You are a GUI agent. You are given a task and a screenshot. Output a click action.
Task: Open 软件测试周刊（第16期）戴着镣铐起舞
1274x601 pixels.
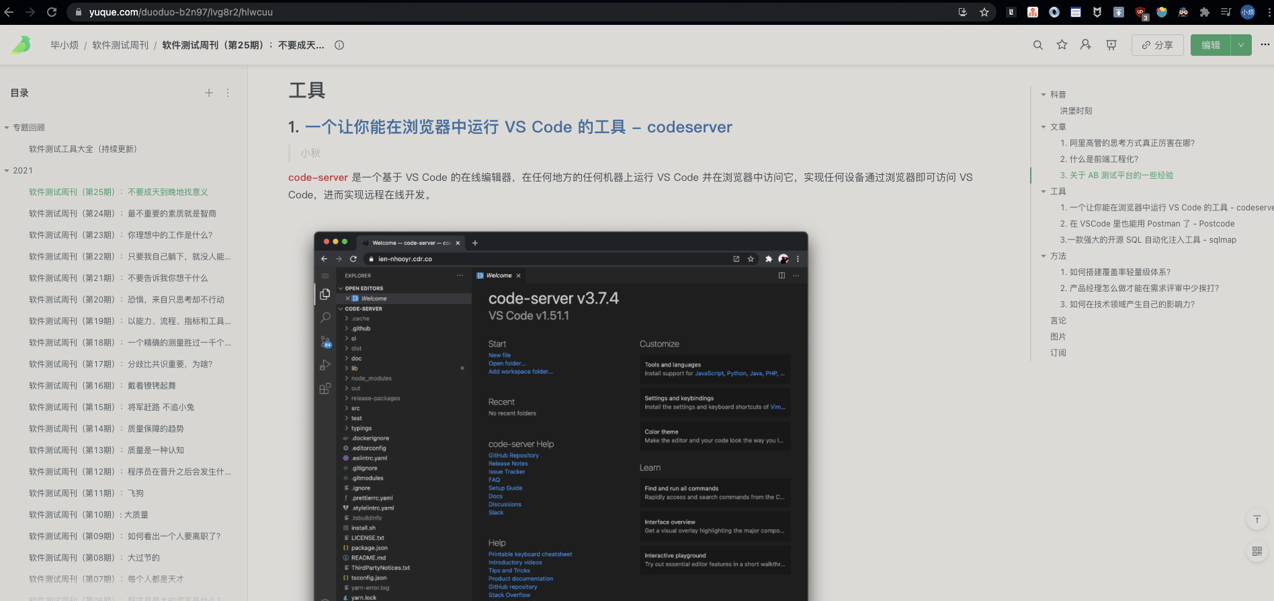click(x=102, y=386)
